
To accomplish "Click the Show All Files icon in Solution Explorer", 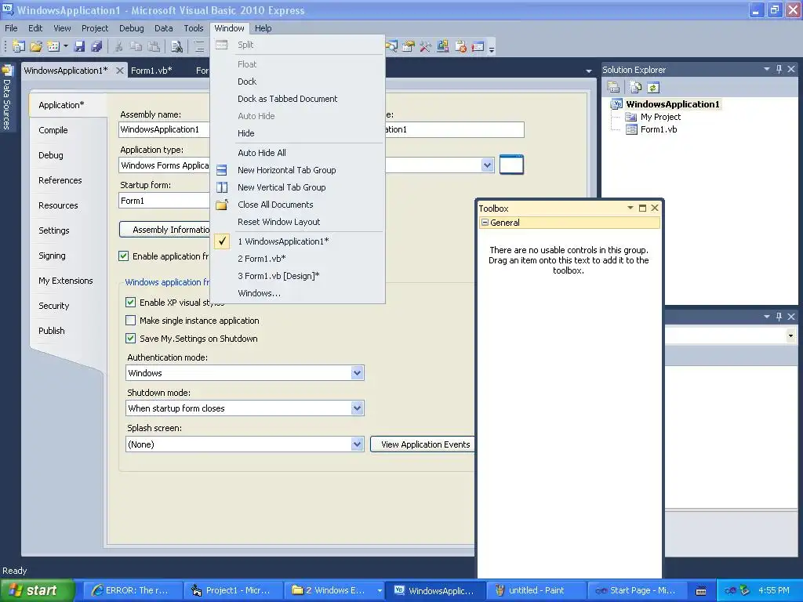I will (x=635, y=88).
